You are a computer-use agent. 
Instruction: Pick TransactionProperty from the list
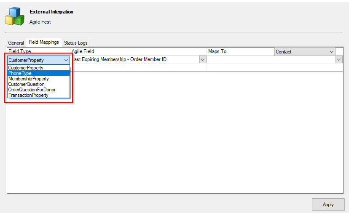coord(38,95)
